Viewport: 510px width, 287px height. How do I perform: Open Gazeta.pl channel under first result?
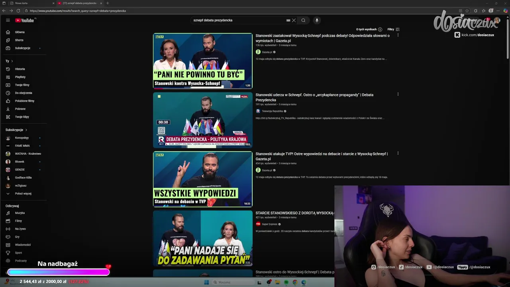click(x=267, y=52)
